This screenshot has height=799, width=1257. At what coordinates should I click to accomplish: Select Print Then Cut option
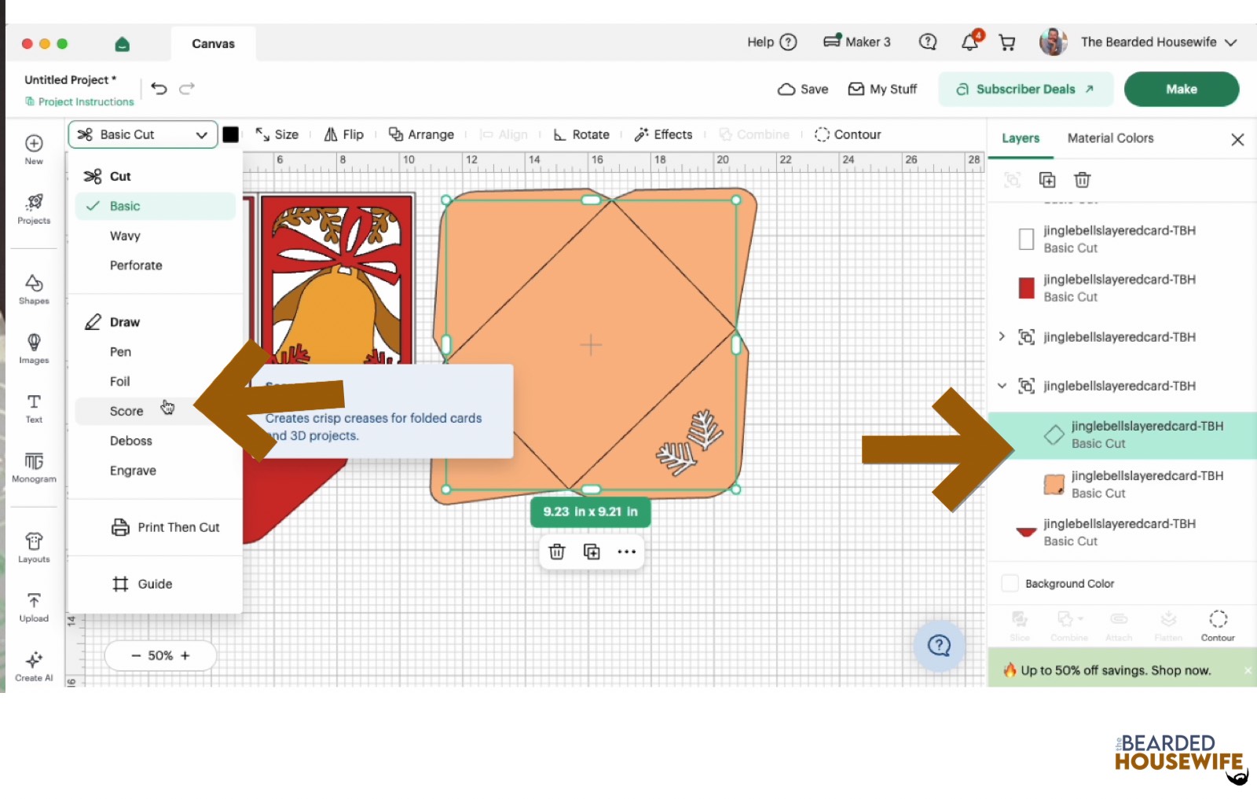pos(165,527)
